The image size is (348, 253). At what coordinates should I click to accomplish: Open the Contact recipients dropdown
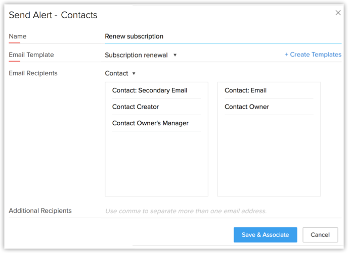pos(120,73)
